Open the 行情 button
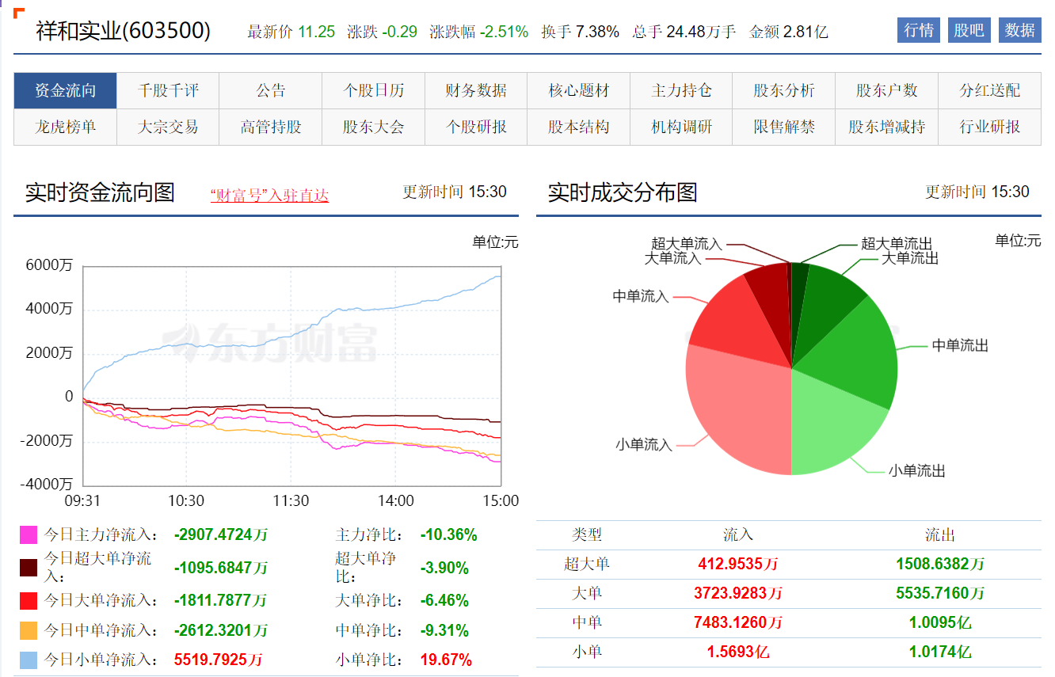Image resolution: width=1055 pixels, height=677 pixels. click(x=919, y=30)
